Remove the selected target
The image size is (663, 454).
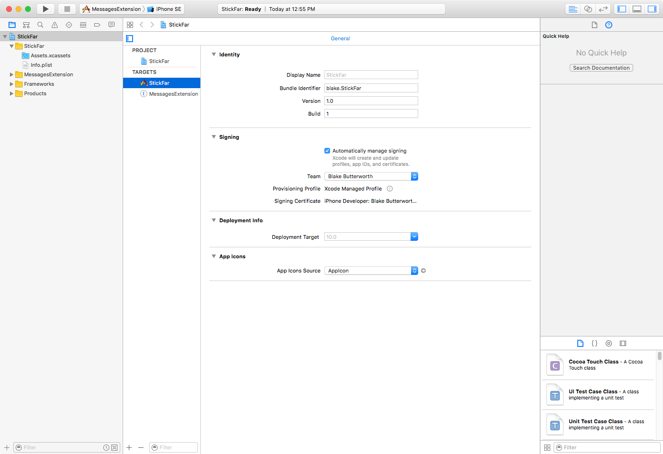click(x=141, y=447)
